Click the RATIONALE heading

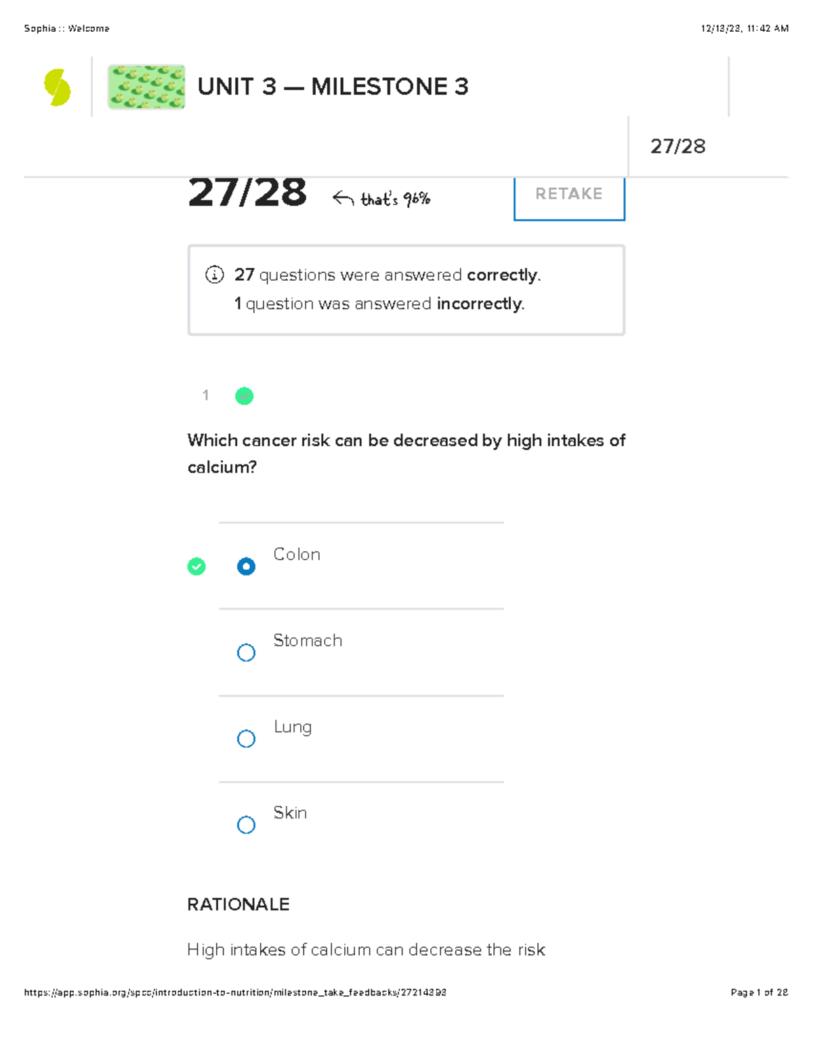(238, 904)
